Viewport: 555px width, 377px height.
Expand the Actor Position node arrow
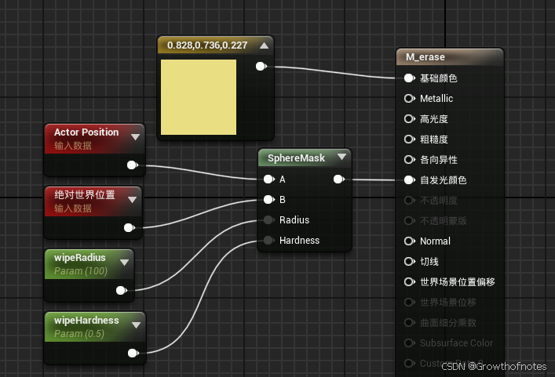(x=135, y=137)
